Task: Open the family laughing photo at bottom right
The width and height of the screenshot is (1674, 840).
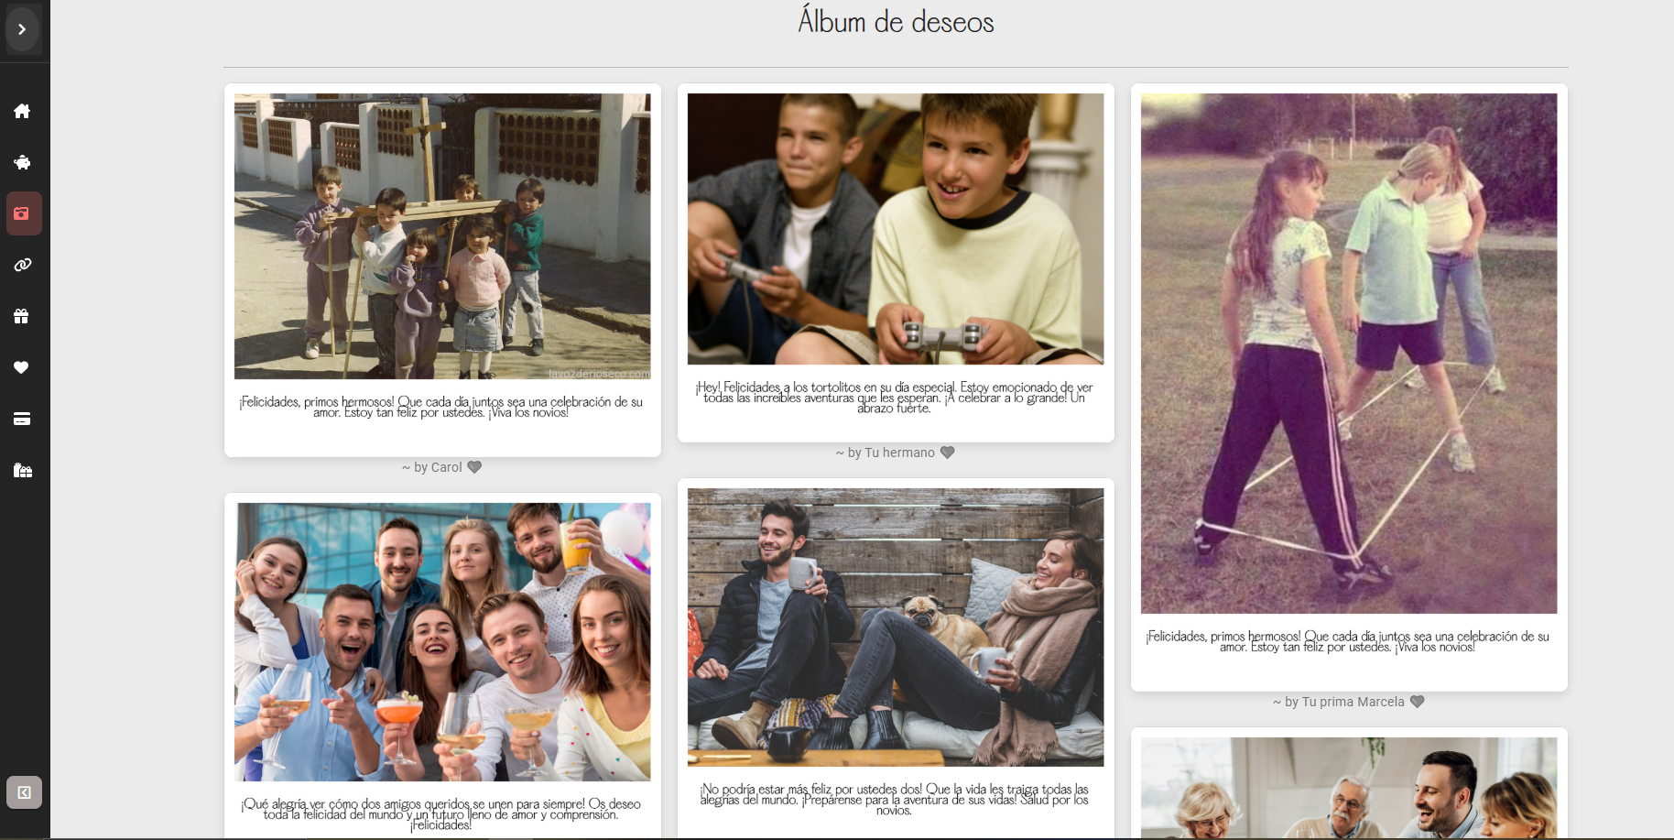Action: [1349, 788]
